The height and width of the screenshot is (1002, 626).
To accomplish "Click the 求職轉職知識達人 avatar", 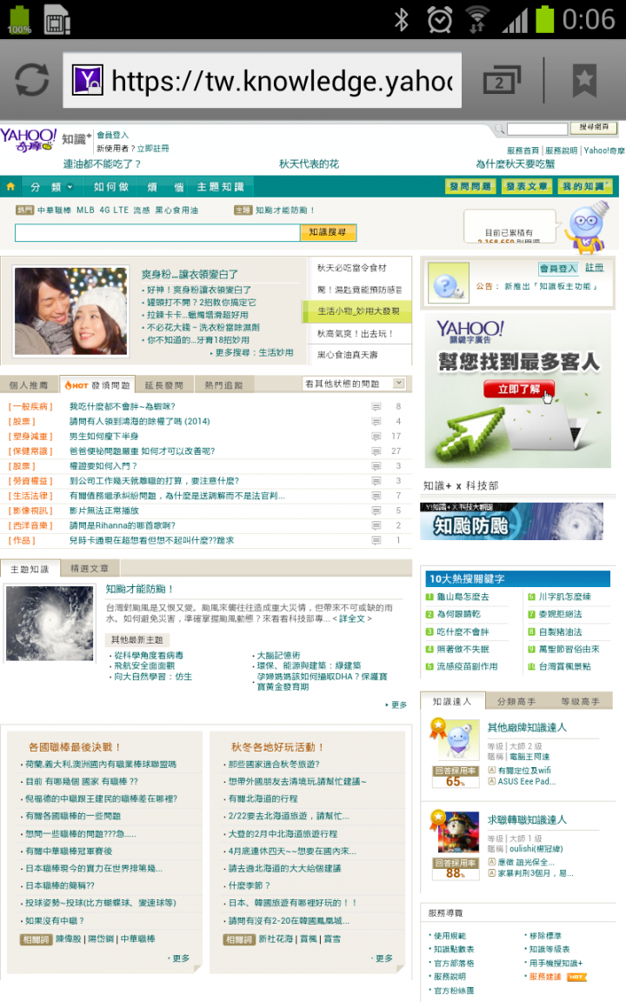I will (458, 832).
